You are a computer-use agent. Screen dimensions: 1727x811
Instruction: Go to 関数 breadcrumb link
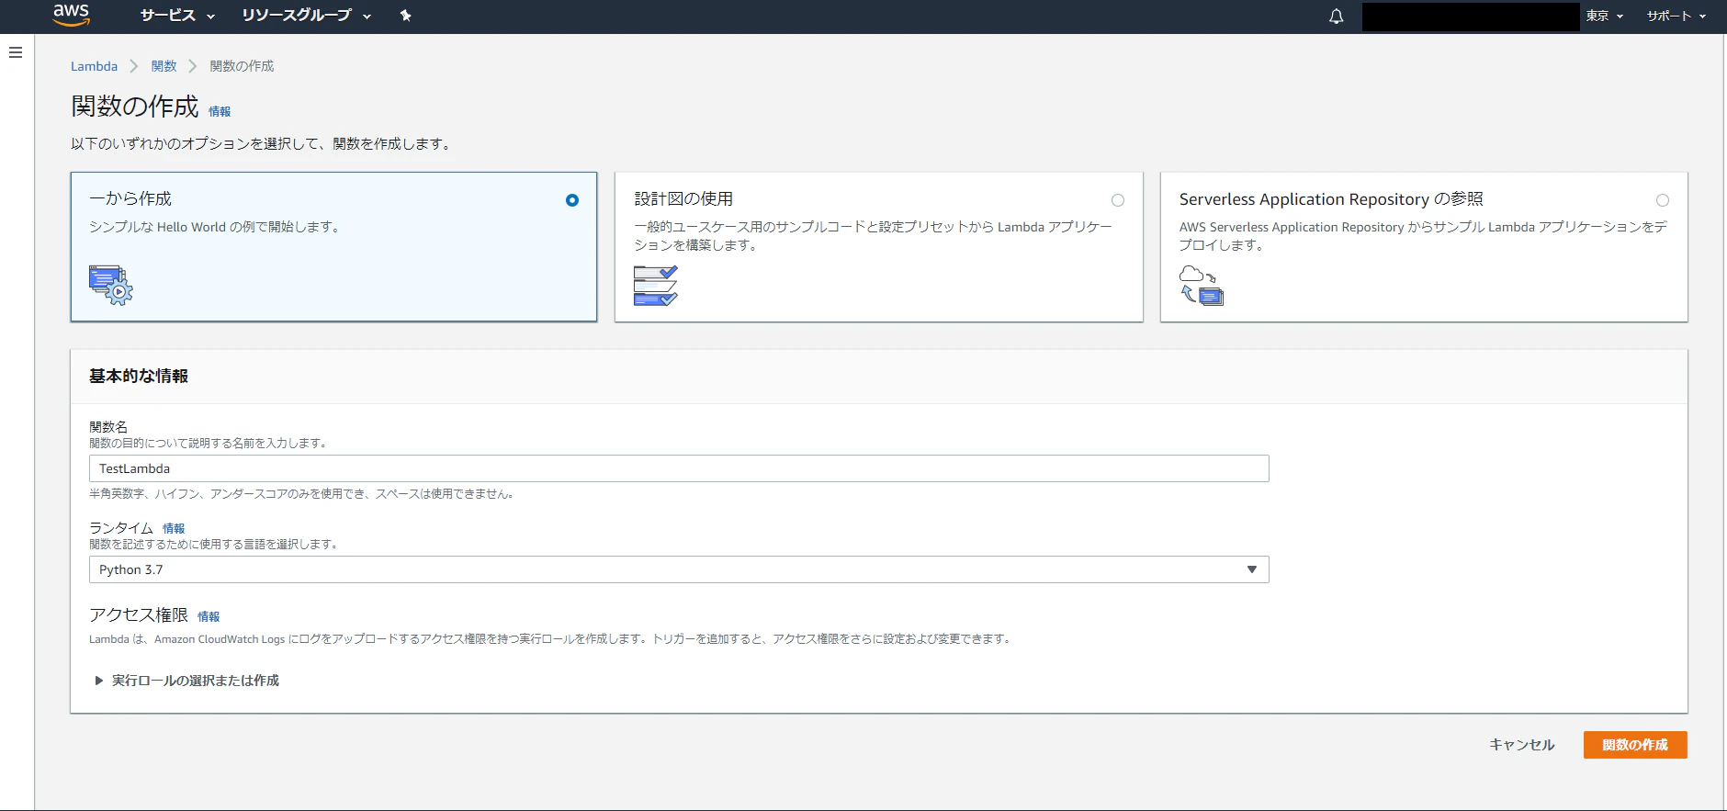point(164,66)
